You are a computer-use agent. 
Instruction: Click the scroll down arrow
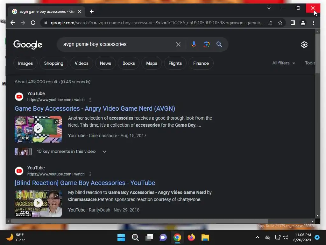[x=317, y=216]
